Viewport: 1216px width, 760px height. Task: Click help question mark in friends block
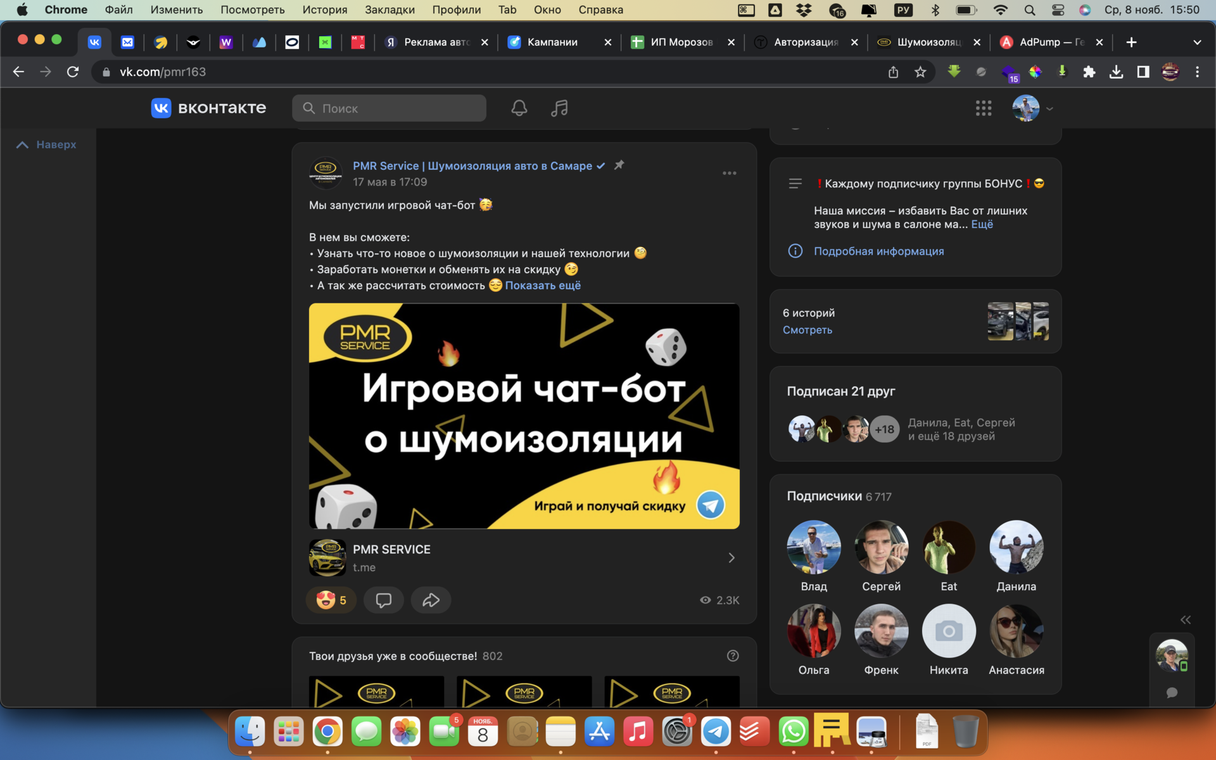coord(733,655)
